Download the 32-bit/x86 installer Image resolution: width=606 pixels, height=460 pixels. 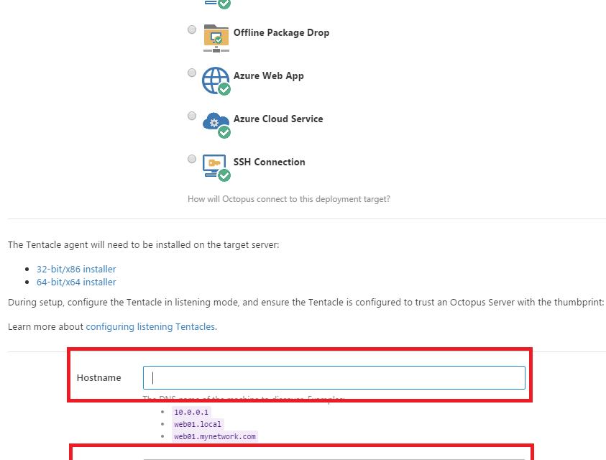[x=76, y=269]
